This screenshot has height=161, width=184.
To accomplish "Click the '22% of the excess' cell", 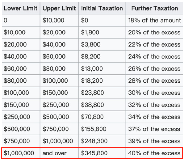I will pyautogui.click(x=154, y=45).
